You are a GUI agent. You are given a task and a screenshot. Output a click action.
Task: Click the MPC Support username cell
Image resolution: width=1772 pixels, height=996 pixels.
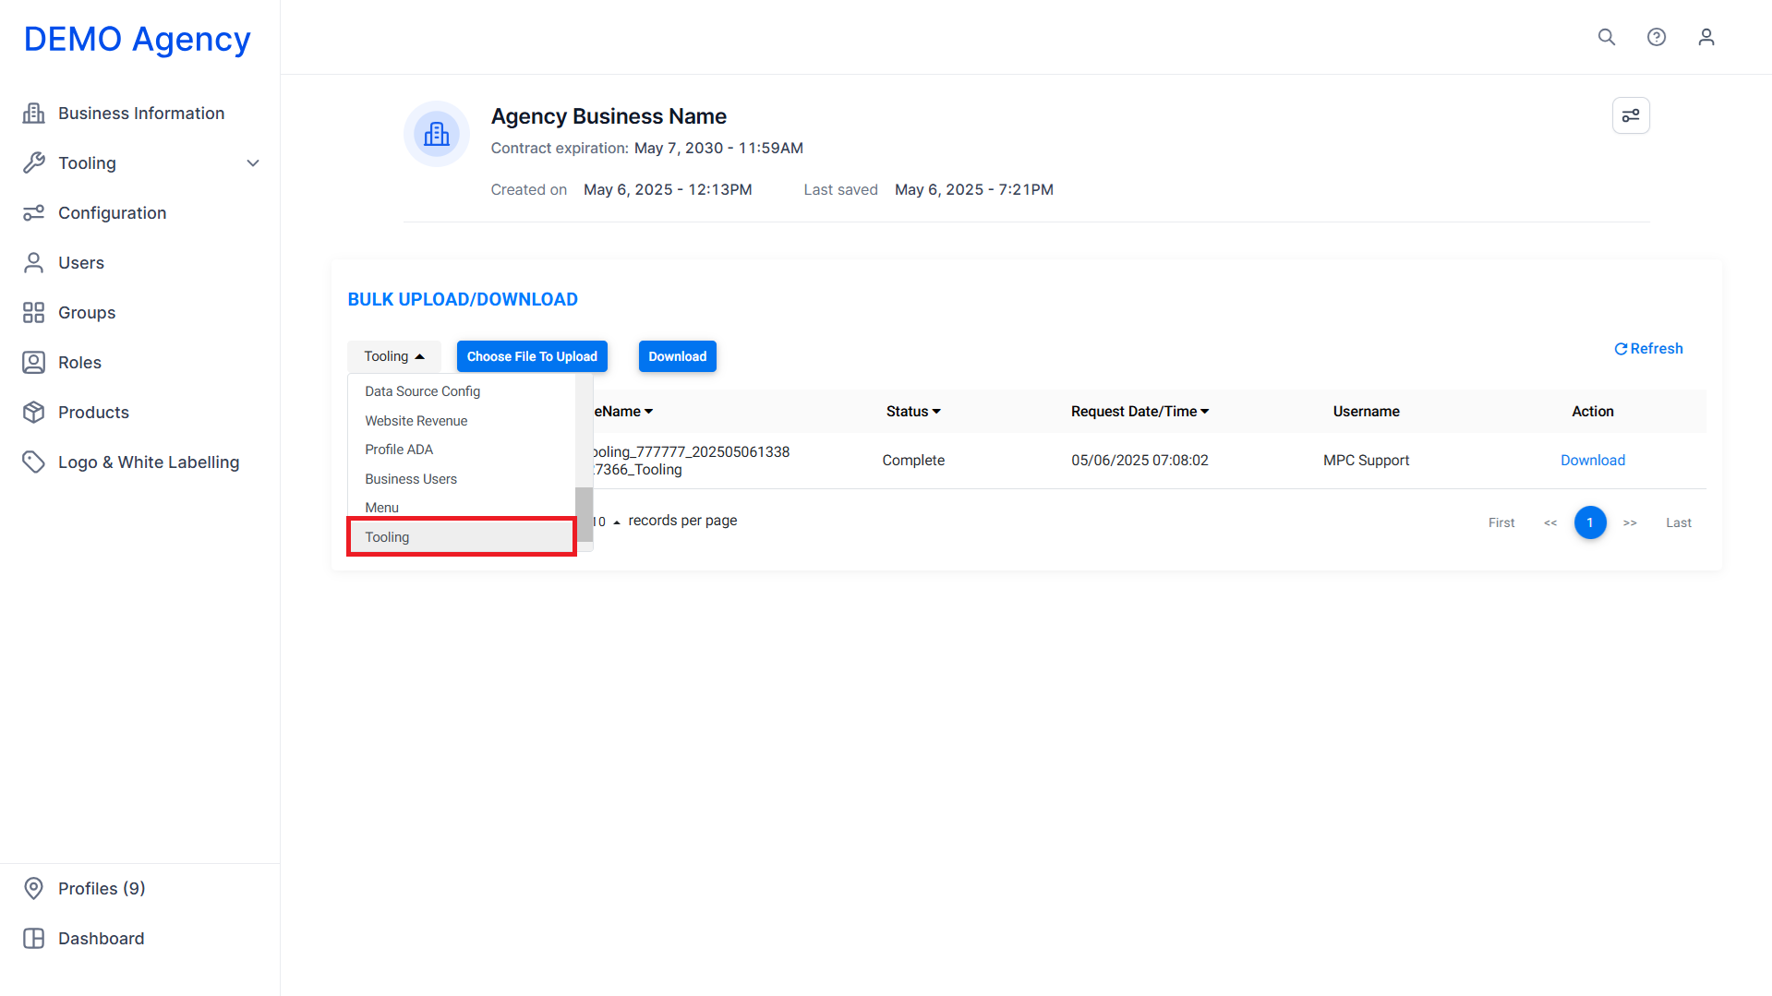(x=1366, y=461)
